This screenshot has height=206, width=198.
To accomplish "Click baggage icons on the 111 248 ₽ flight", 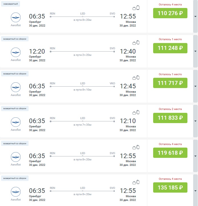I will point(136,43).
